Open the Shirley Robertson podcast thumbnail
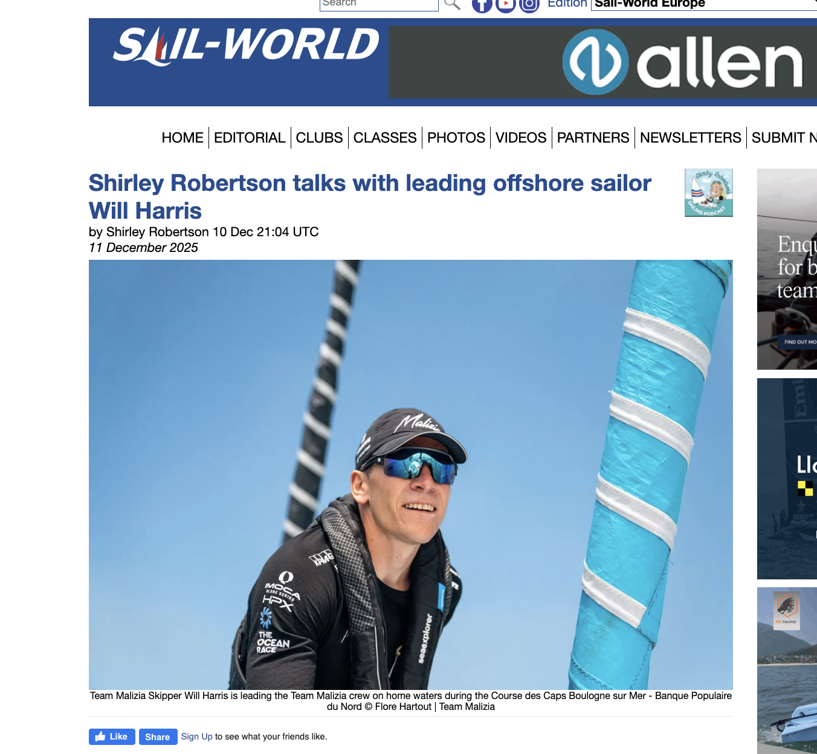 (x=709, y=193)
